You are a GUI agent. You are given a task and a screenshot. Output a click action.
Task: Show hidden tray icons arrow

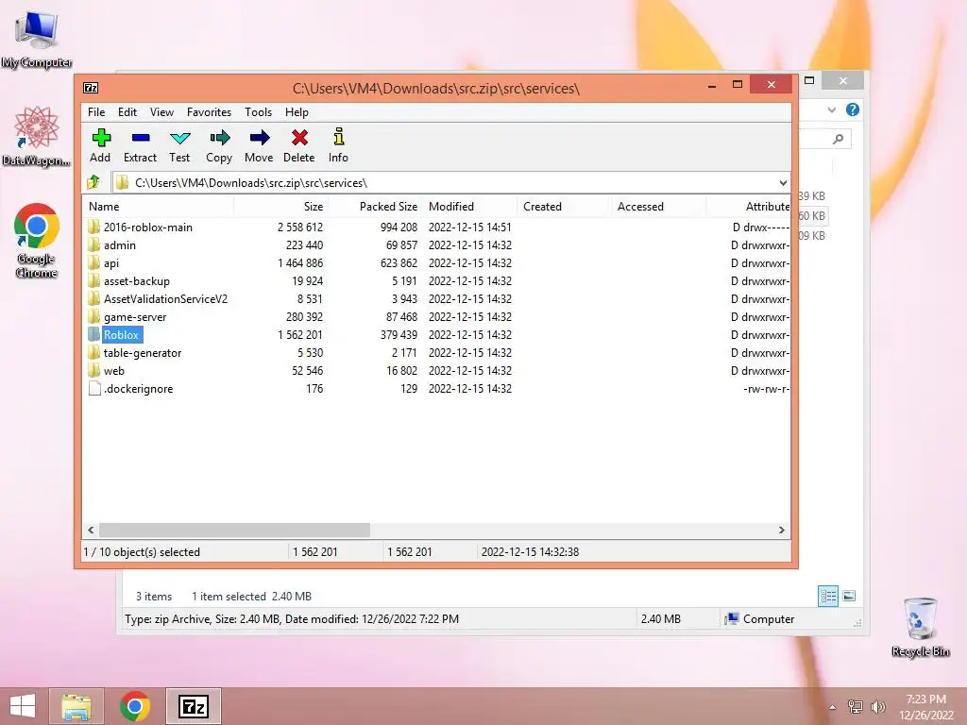(833, 706)
